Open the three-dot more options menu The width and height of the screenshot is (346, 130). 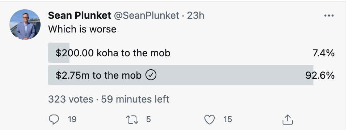pos(329,16)
